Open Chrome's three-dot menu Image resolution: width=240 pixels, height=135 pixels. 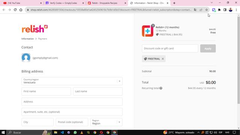click(236, 10)
